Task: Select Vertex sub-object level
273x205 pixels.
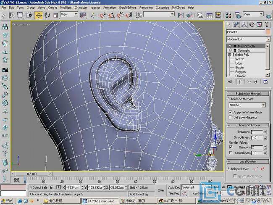Action: [x=239, y=59]
